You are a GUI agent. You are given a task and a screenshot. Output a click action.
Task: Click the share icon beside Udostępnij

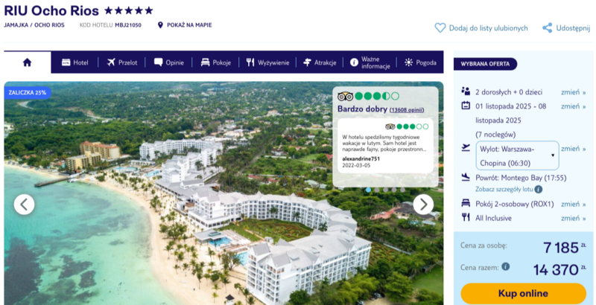(547, 28)
